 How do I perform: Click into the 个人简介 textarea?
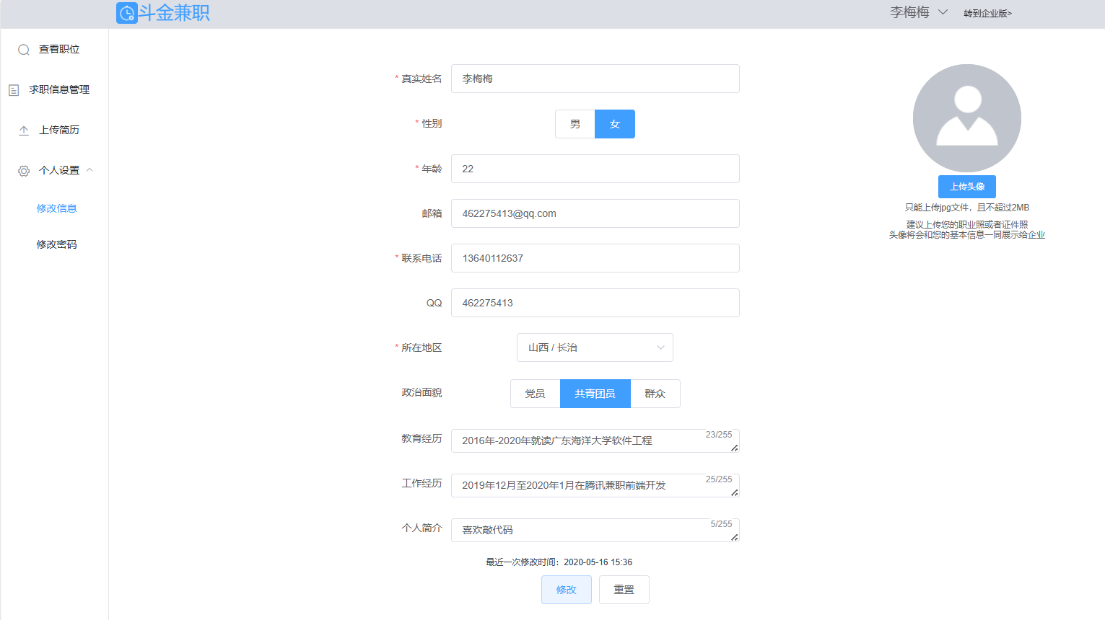(595, 530)
